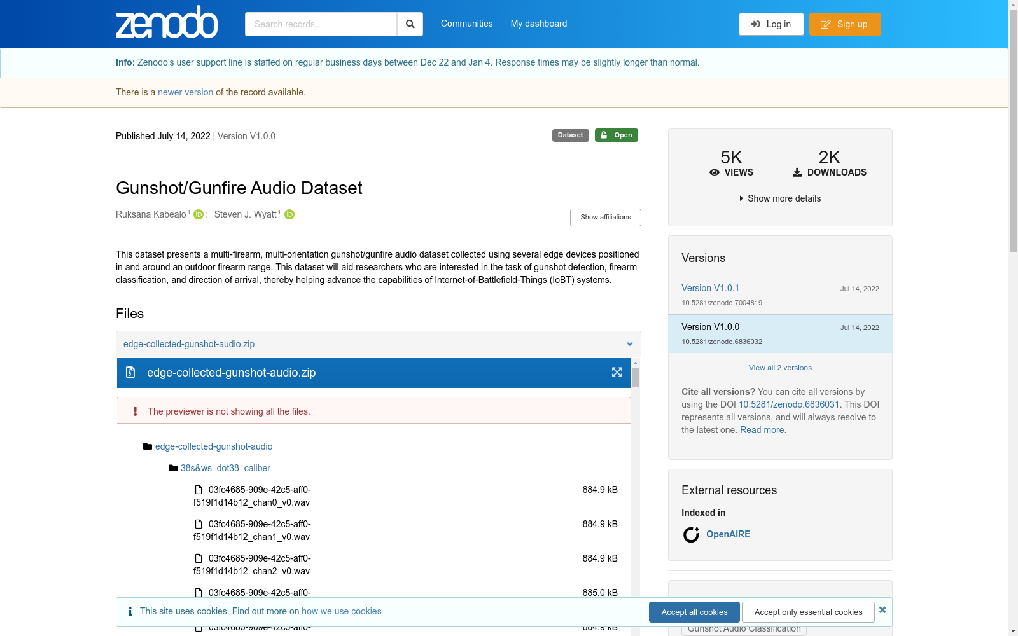
Task: Click Ruksana Kabealo's ORCID icon
Action: [x=199, y=214]
